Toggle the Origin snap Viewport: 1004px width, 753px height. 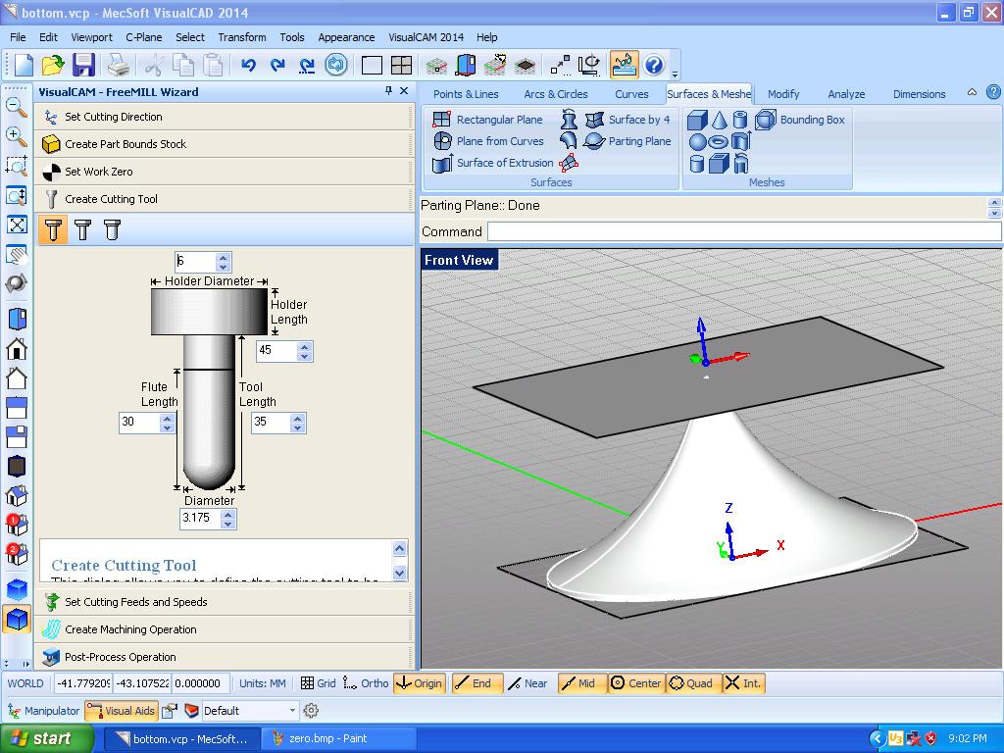click(x=419, y=683)
